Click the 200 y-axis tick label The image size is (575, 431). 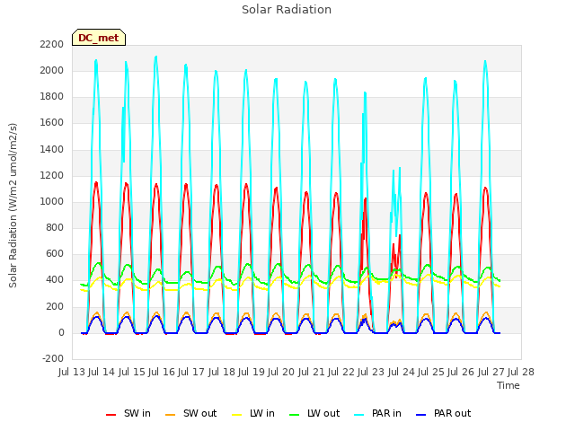click(x=55, y=307)
